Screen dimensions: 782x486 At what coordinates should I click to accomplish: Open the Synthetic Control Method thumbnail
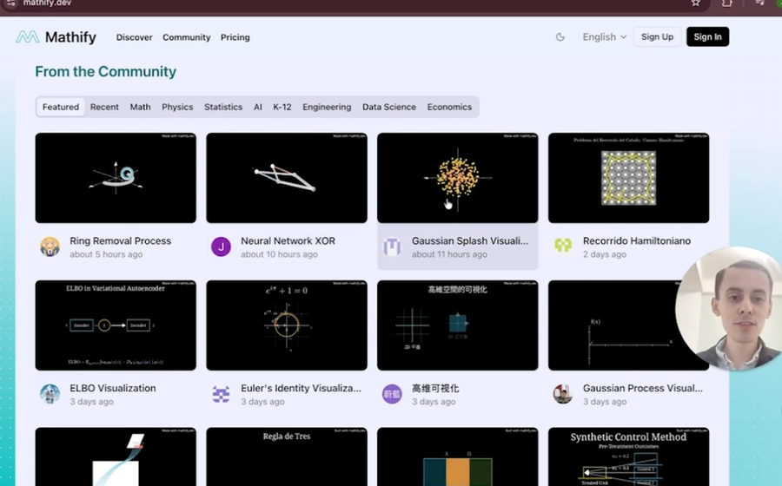(628, 456)
